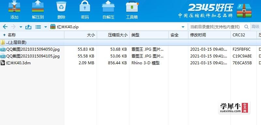Click the parent directory folder icon
The image size is (261, 125).
pos(3,43)
